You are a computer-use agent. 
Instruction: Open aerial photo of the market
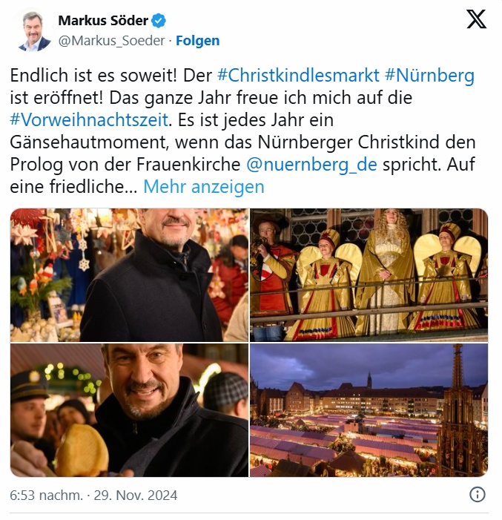(x=369, y=410)
